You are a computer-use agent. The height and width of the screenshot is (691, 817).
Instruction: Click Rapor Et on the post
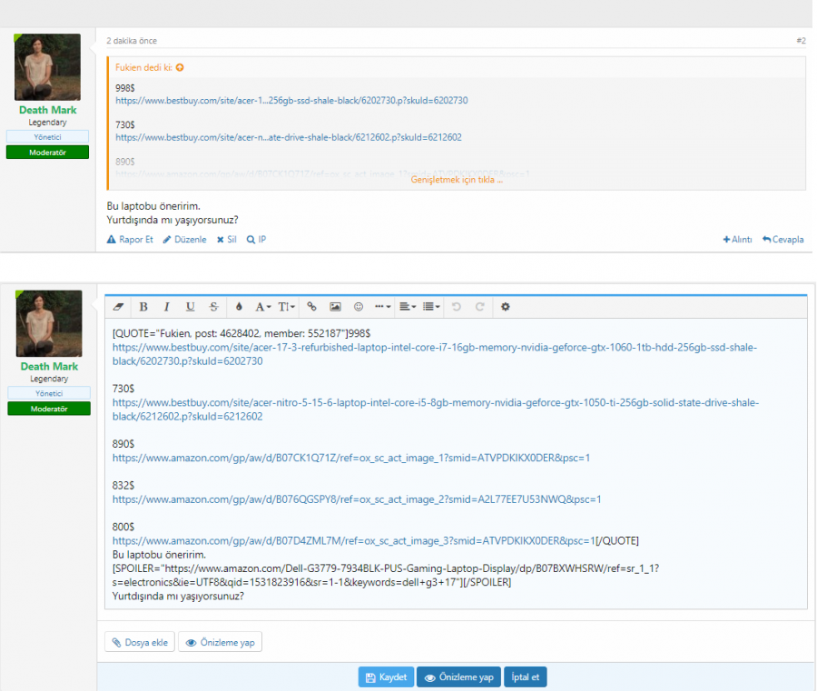(130, 239)
